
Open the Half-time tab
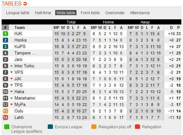pos(43,13)
